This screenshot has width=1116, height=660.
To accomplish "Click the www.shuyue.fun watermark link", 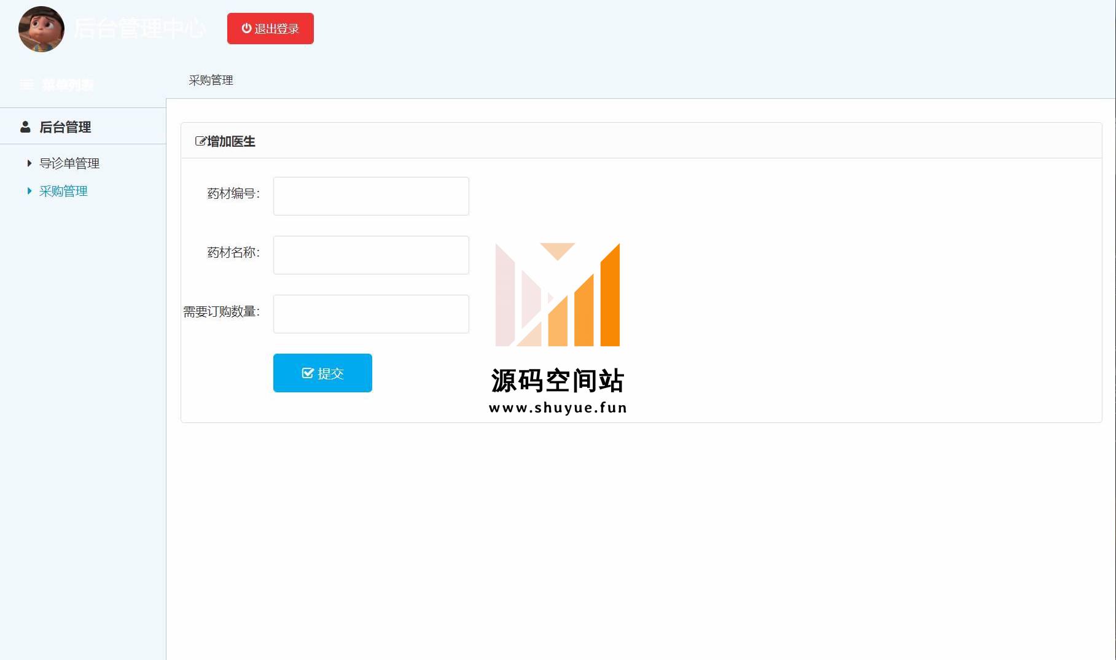I will coord(557,408).
